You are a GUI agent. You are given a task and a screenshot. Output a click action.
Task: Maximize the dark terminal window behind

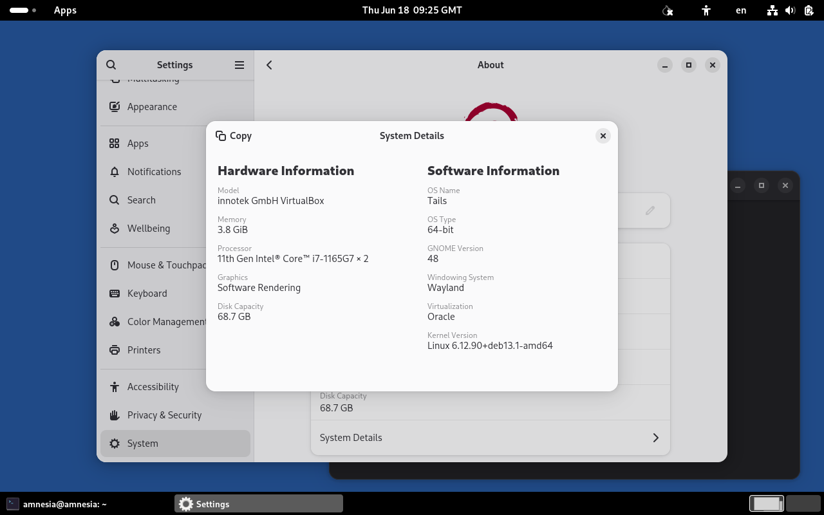point(762,185)
